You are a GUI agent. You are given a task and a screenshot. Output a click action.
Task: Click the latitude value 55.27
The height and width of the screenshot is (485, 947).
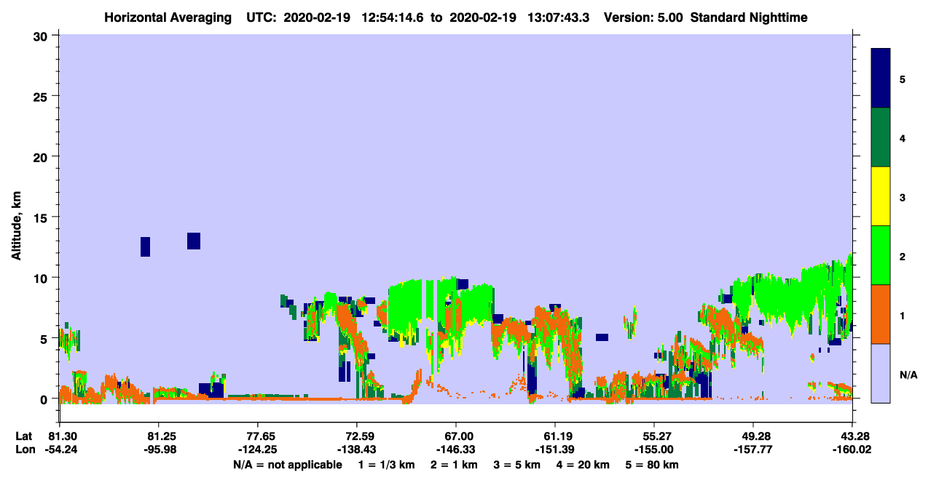coord(654,436)
